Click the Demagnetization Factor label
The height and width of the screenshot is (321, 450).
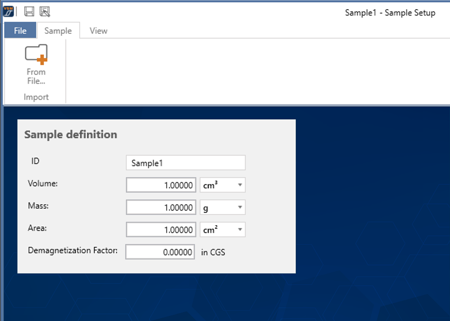coord(73,251)
